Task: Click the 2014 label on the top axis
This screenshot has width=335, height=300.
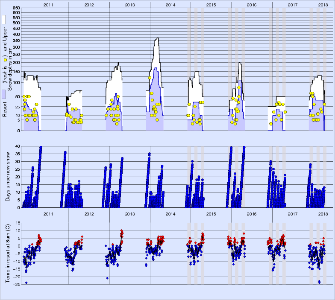Action: [x=170, y=5]
